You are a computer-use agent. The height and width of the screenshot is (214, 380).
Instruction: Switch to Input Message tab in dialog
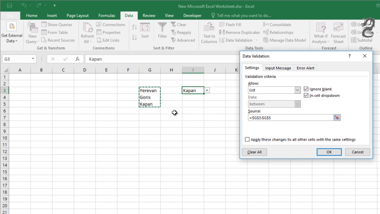278,68
